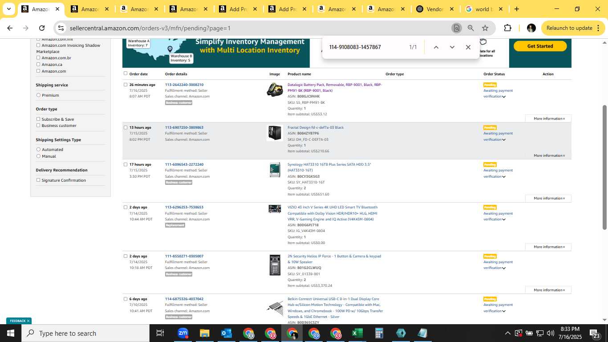
Task: Check Business customer order type filter
Action: pos(38,125)
